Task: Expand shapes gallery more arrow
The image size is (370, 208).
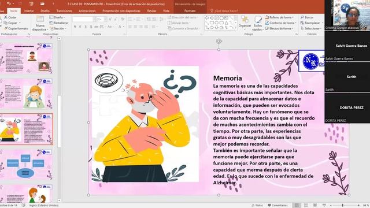Action: (235, 28)
